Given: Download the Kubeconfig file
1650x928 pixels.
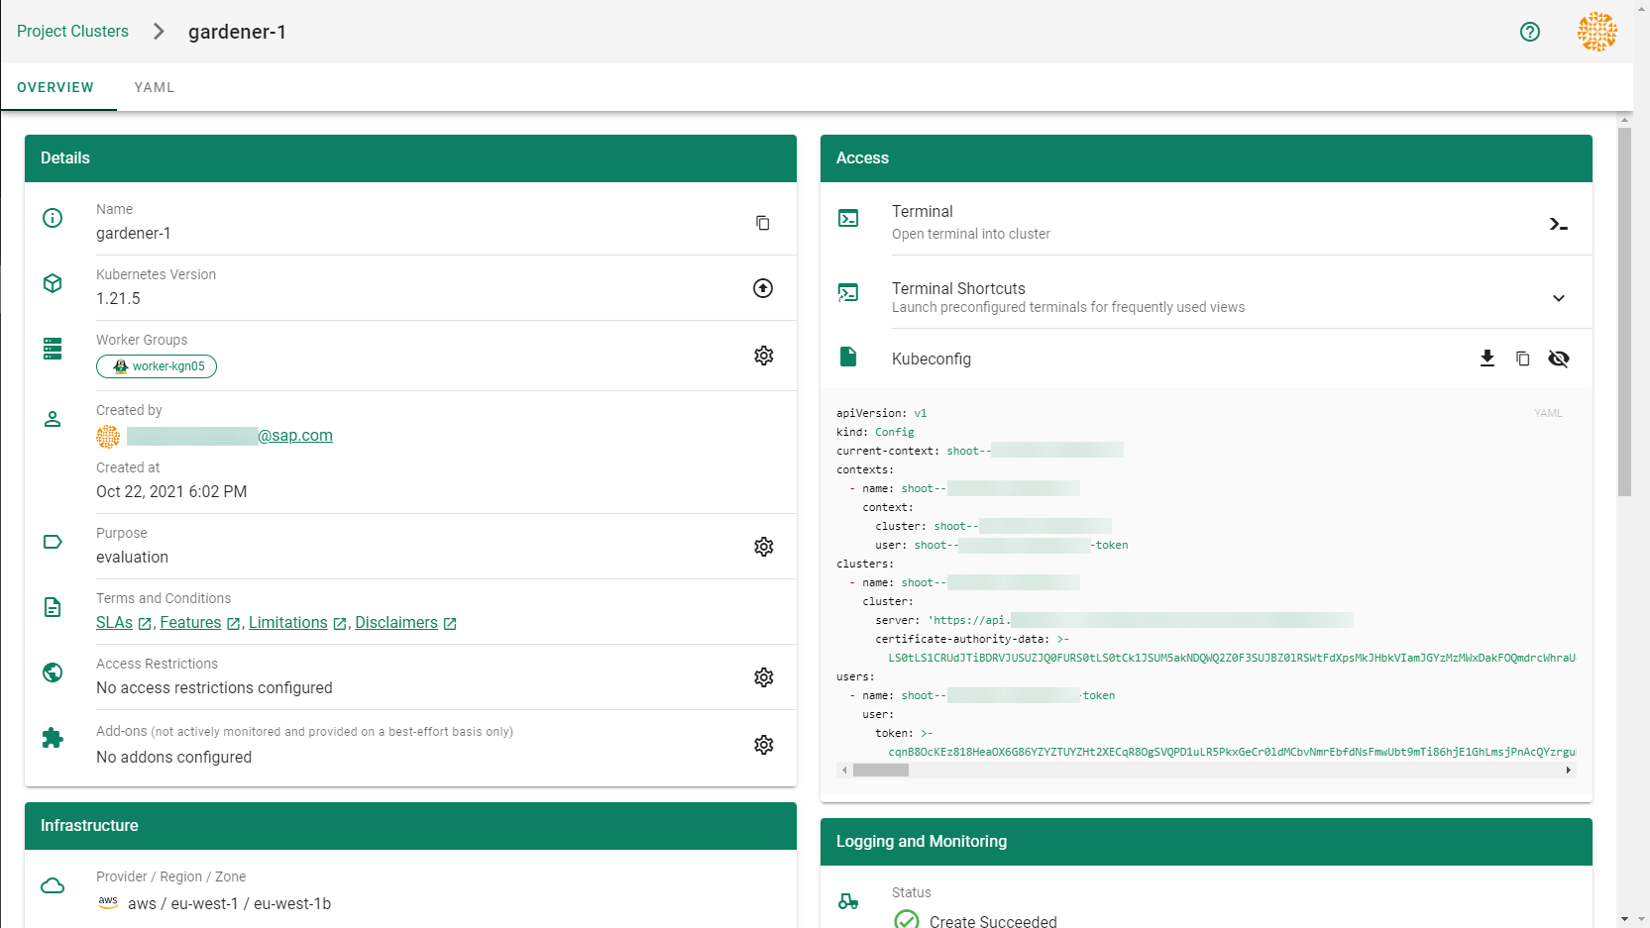Looking at the screenshot, I should (x=1486, y=359).
